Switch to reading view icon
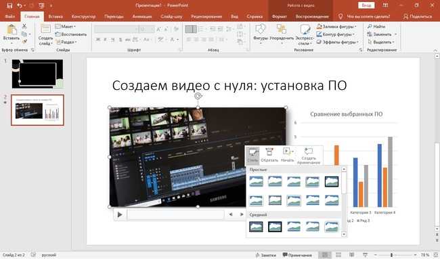This screenshot has height=259, width=440. click(x=351, y=255)
